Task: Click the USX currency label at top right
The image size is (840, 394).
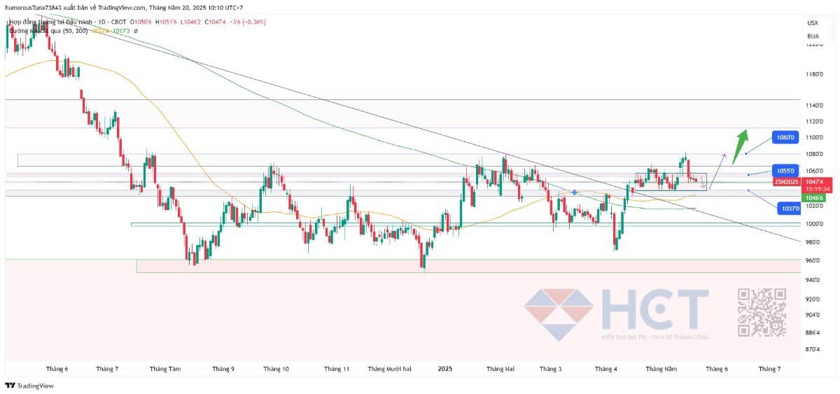Action: 813,23
